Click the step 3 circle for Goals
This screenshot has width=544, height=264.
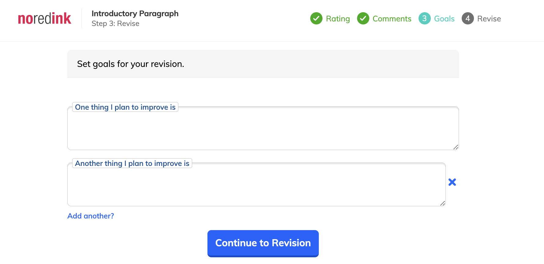click(425, 18)
